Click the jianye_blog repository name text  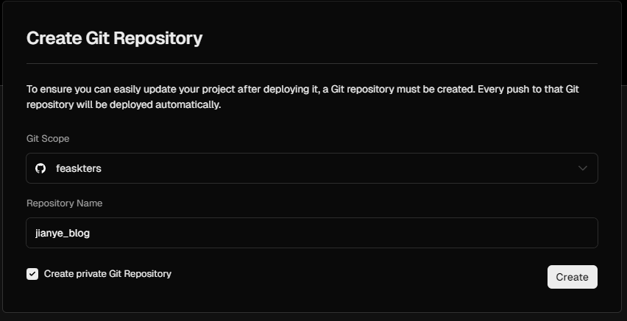[x=63, y=234]
